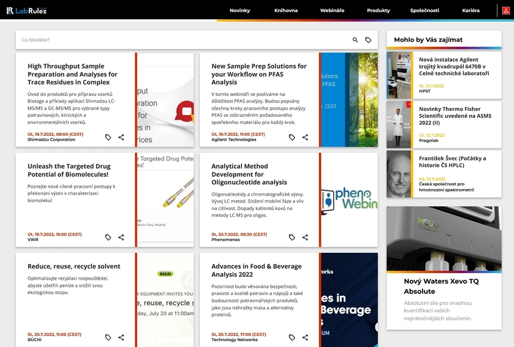
Task: Open the Knihovna menu
Action: (286, 11)
